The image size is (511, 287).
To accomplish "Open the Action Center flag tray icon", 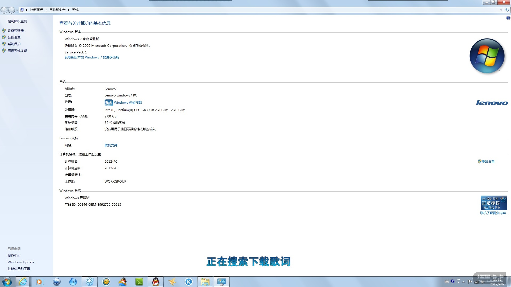I will [x=470, y=282].
